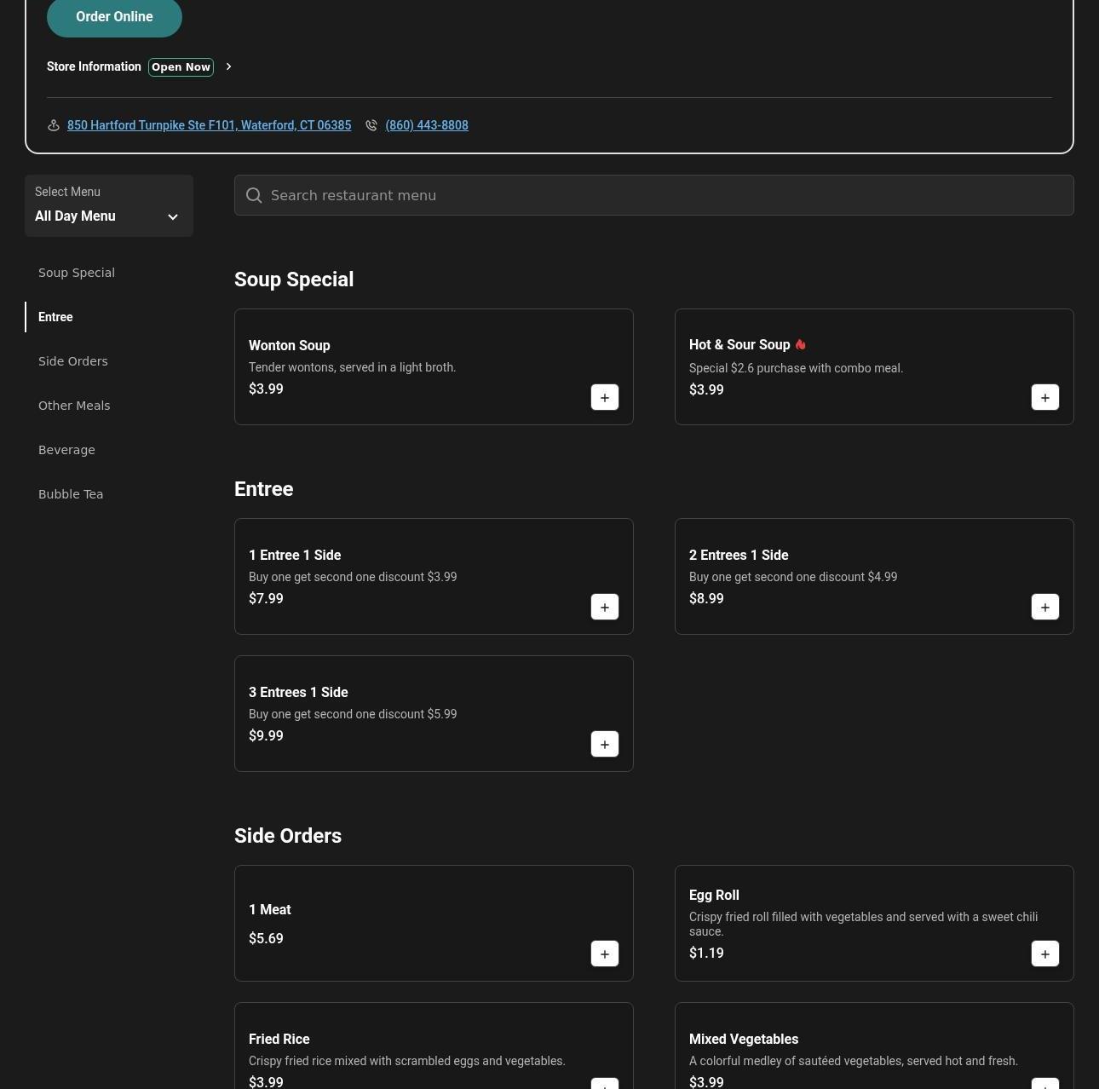This screenshot has width=1099, height=1089.
Task: Click the Open Now status badge
Action: pos(181,67)
